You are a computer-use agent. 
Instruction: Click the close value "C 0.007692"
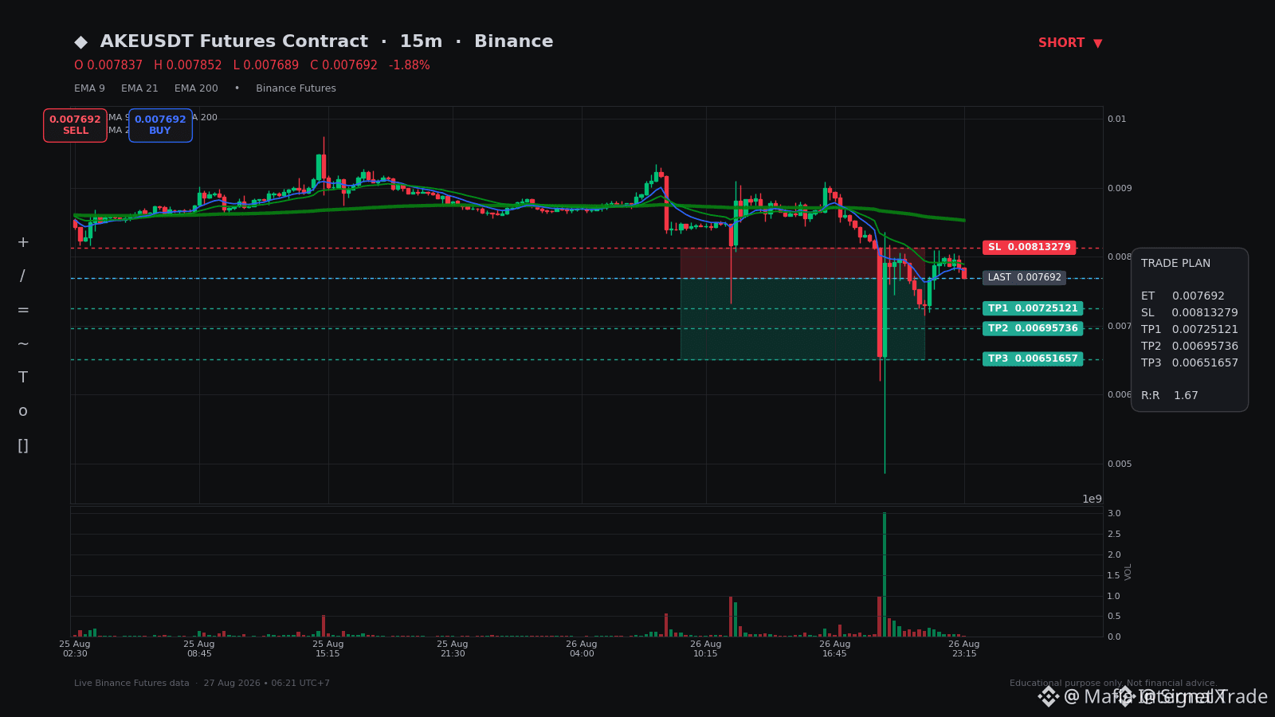pos(343,65)
